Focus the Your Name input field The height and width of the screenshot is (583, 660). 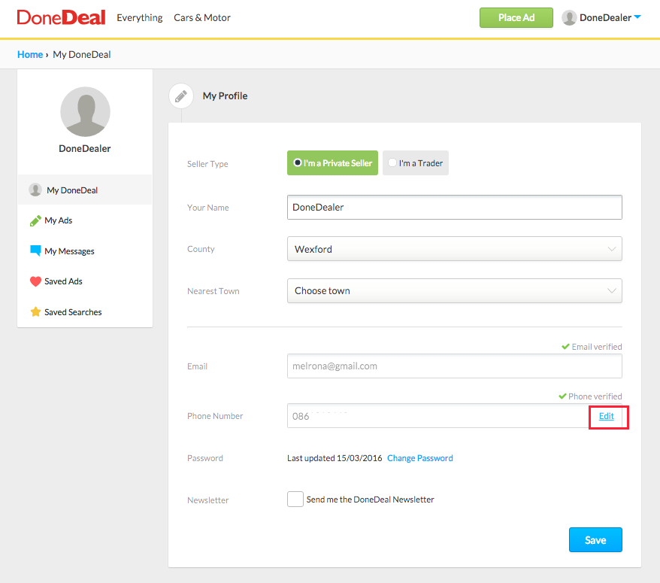pos(455,208)
